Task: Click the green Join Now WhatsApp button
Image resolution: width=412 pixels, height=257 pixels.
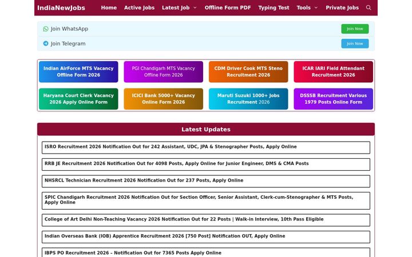Action: (355, 29)
